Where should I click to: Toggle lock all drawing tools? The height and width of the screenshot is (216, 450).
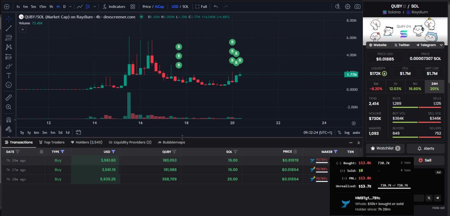pyautogui.click(x=9, y=130)
